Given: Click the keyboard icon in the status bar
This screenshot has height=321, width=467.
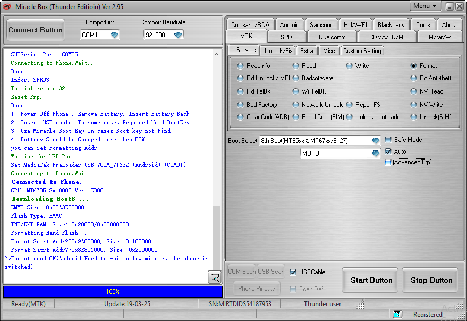Looking at the screenshot, I should tap(397, 314).
